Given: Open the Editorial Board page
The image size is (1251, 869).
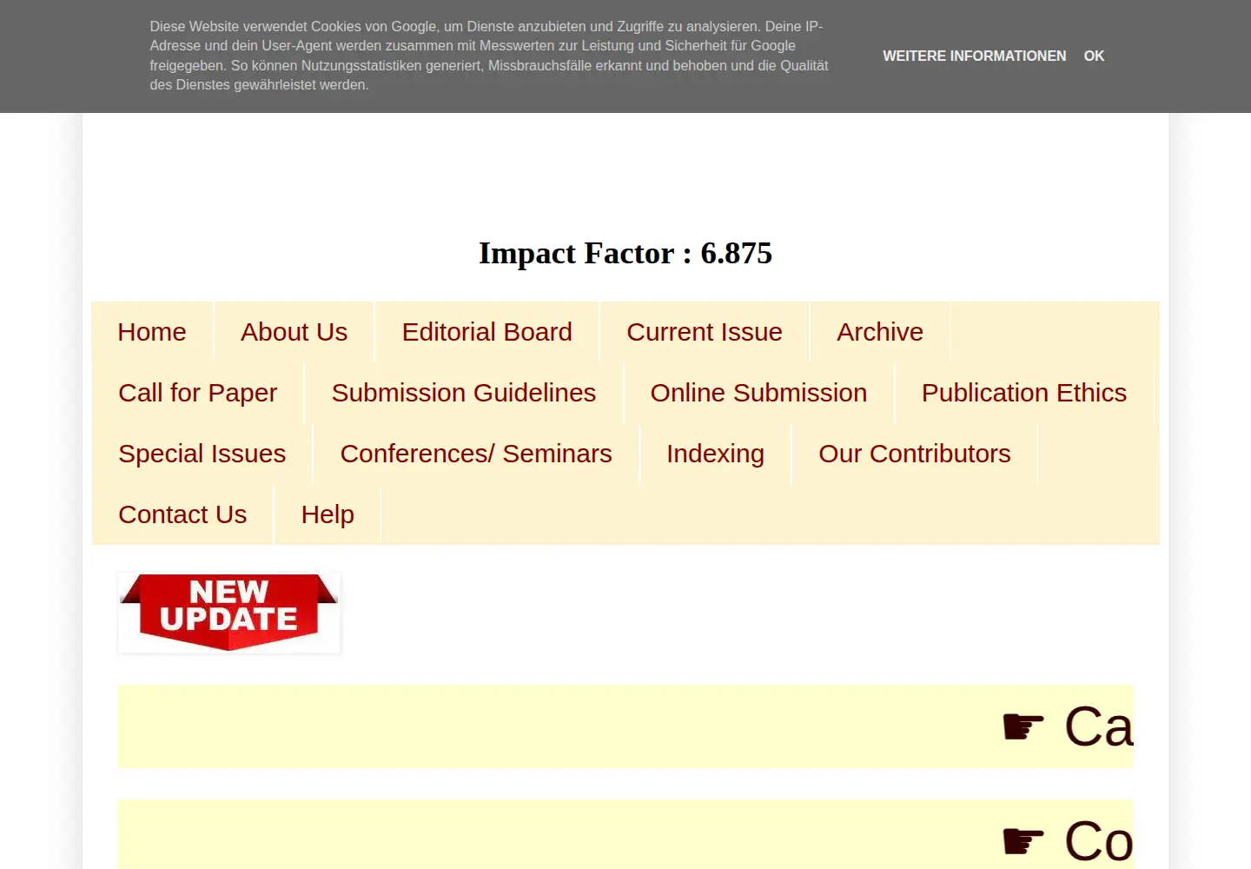Looking at the screenshot, I should pyautogui.click(x=486, y=332).
